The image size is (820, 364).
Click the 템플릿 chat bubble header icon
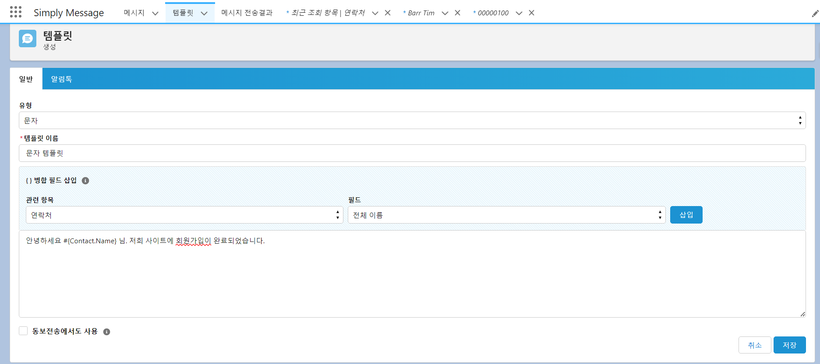(x=28, y=38)
